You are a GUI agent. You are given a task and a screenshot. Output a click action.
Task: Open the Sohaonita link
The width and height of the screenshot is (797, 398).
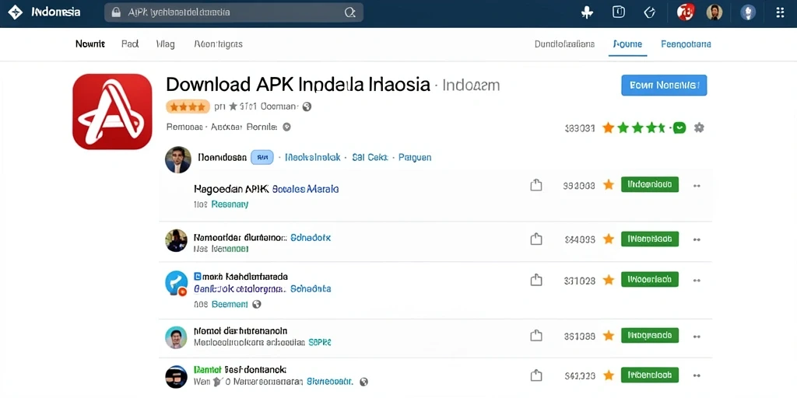311,289
